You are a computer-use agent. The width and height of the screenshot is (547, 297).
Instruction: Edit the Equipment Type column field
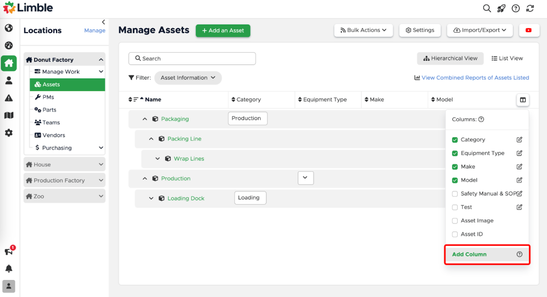(519, 153)
